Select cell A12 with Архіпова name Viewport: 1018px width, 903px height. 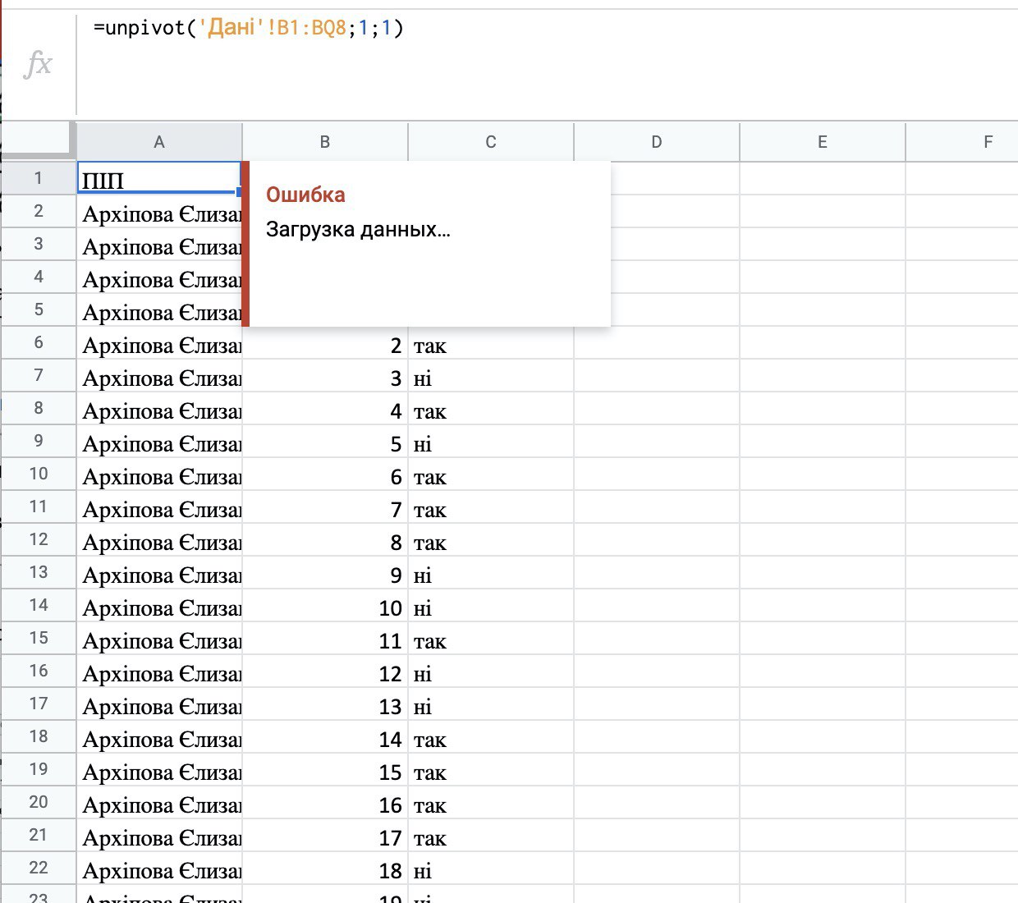coord(159,543)
